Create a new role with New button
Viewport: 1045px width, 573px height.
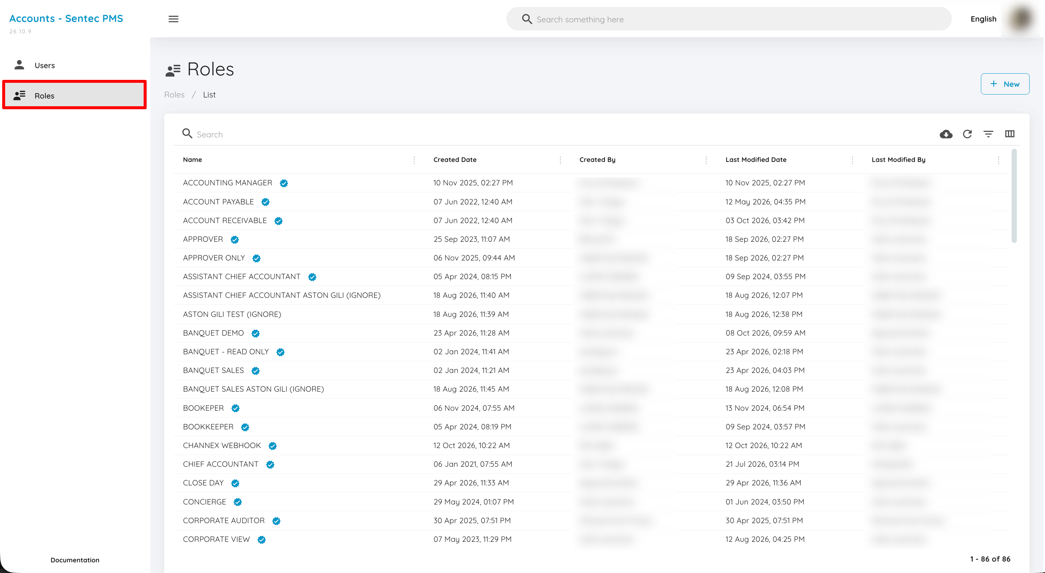click(x=1005, y=84)
